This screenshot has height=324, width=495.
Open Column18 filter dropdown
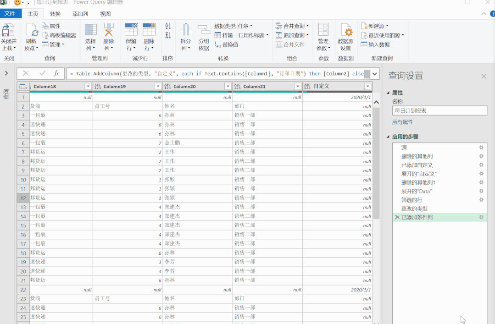click(x=88, y=87)
